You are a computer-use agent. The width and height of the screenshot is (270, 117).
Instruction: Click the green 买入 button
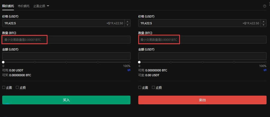click(x=66, y=100)
